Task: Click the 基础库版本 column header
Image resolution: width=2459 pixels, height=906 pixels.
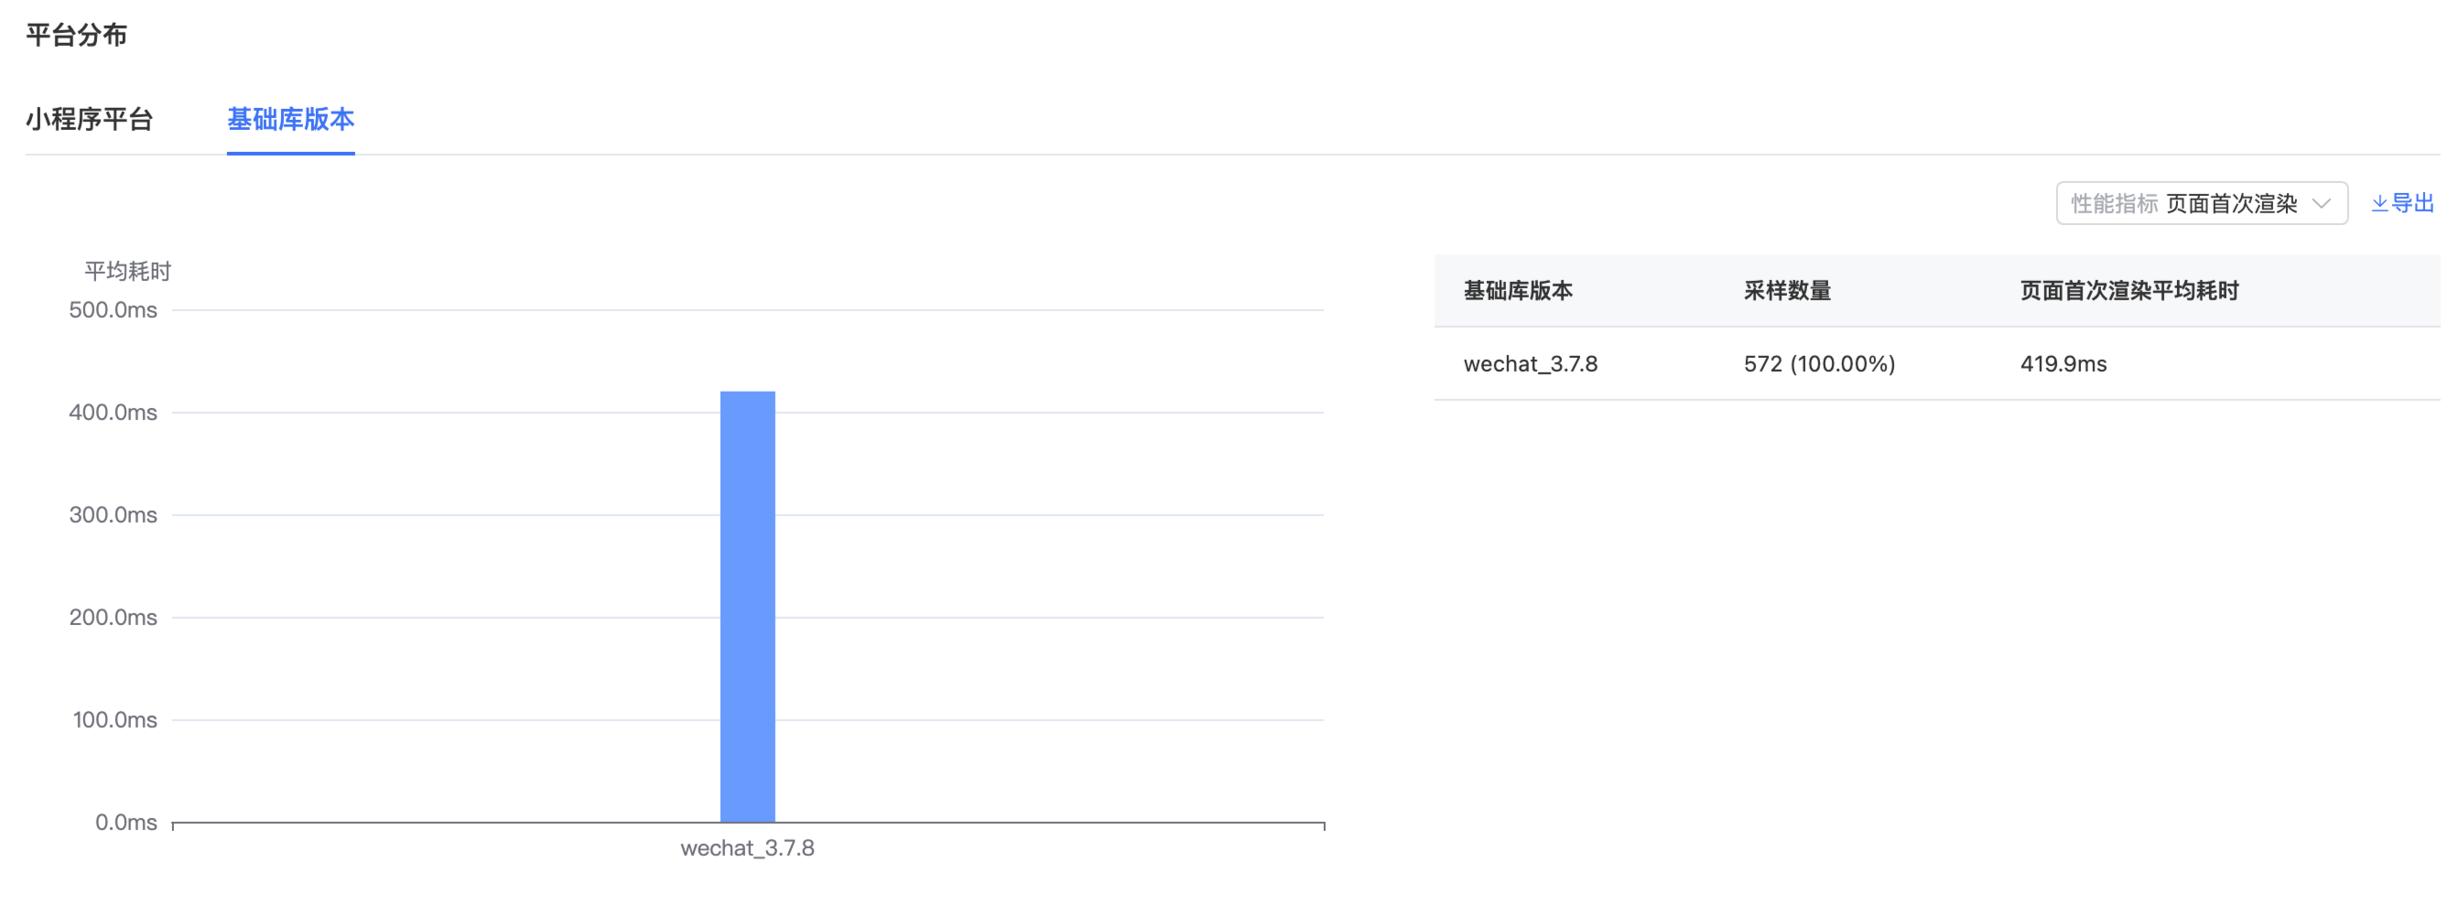Action: click(x=1518, y=290)
